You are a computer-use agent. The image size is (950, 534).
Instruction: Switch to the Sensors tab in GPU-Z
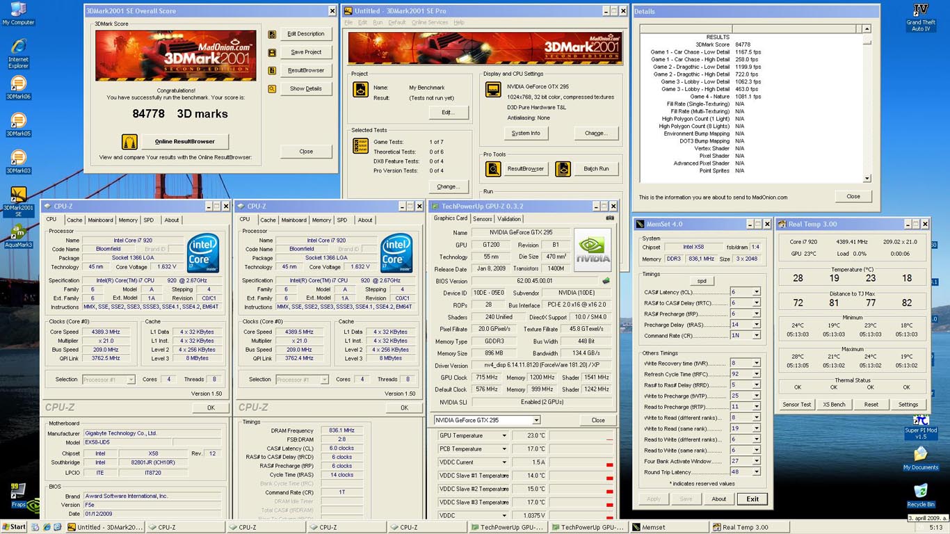[x=482, y=219]
